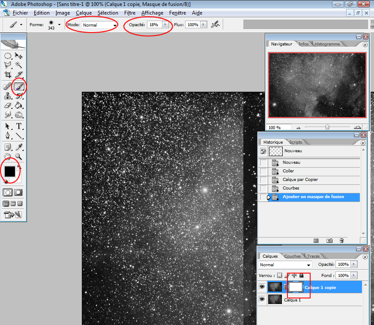Click the Navigateur zoom slider handle

(327, 127)
